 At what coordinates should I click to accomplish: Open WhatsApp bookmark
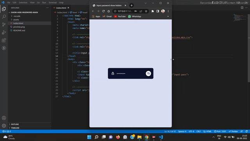click(135, 16)
